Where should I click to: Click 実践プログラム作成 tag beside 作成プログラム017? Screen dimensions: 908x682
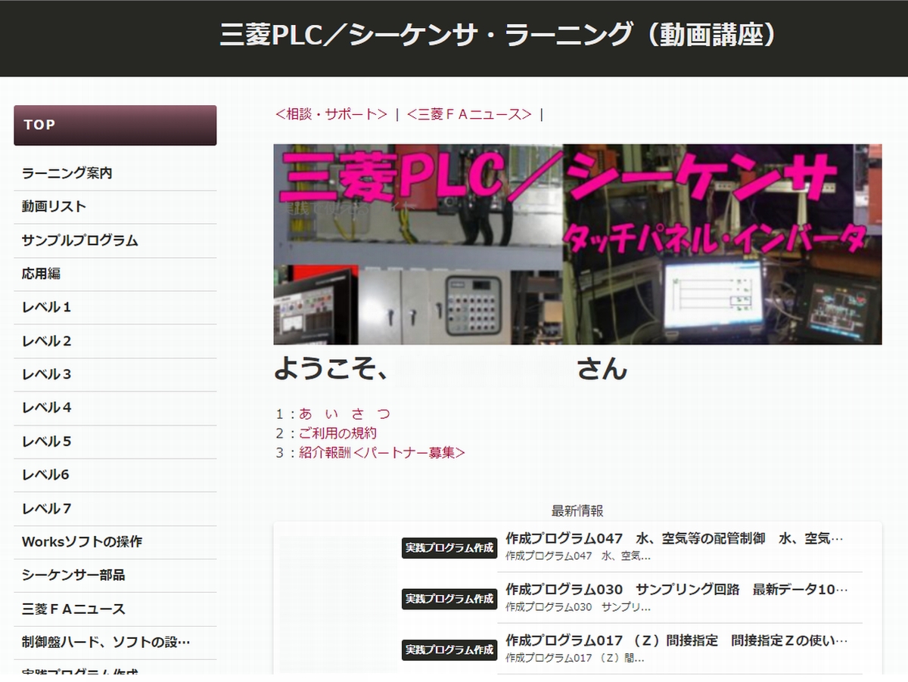(x=449, y=649)
